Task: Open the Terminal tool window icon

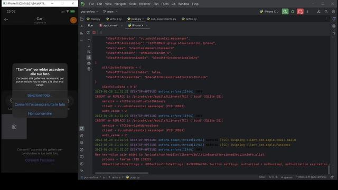Action: click(82, 157)
